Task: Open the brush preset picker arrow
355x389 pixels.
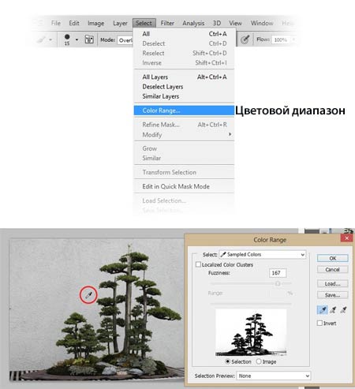Action: click(77, 39)
